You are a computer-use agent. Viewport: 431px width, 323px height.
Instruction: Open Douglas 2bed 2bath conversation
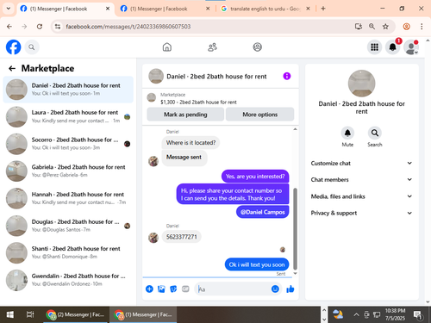coord(68,226)
